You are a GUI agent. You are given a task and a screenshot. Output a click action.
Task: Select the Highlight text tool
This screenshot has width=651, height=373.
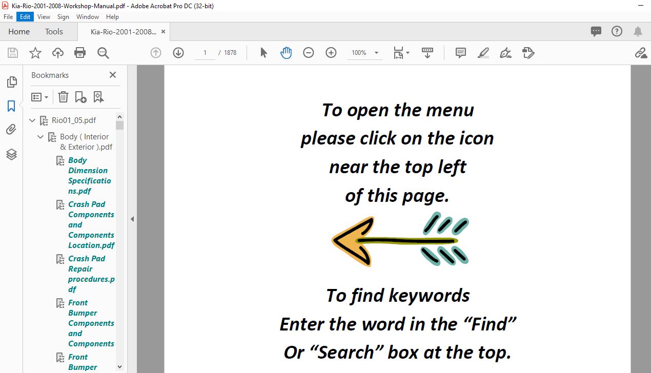483,53
